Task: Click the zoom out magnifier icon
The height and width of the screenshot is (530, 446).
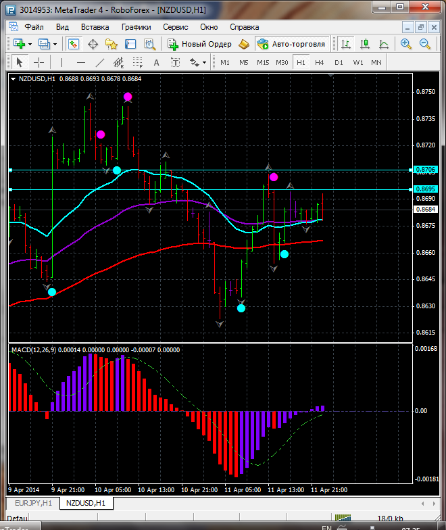Action: click(x=426, y=44)
